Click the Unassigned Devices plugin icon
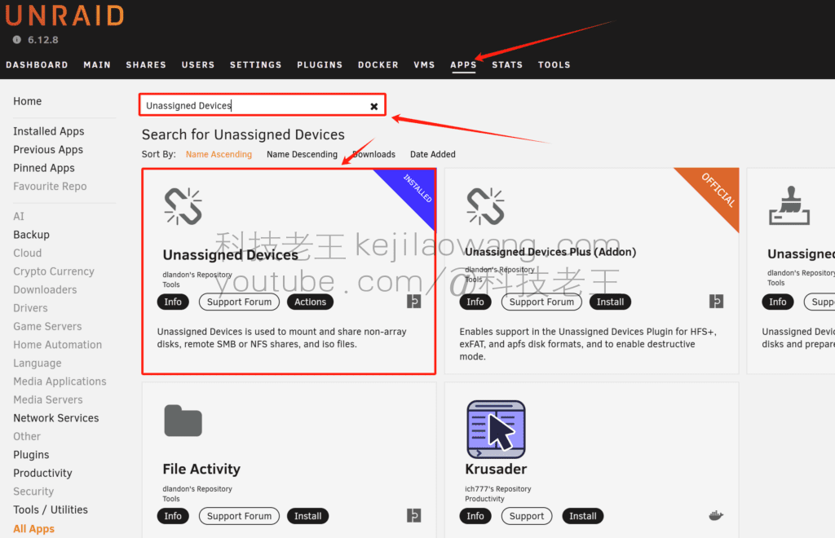835x538 pixels. pos(183,206)
